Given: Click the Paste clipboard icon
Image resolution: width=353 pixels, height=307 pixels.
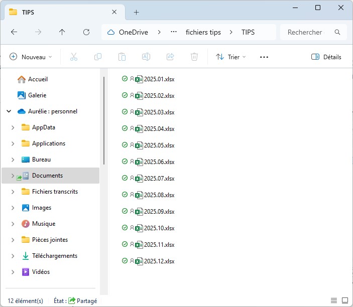Looking at the screenshot, I should point(122,57).
